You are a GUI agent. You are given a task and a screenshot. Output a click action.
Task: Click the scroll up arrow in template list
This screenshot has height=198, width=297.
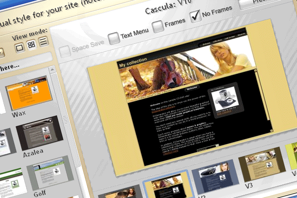(52, 70)
